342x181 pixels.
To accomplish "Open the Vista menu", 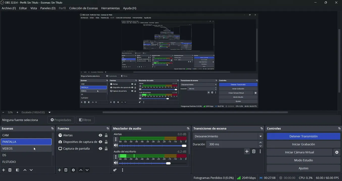I will coord(34,8).
